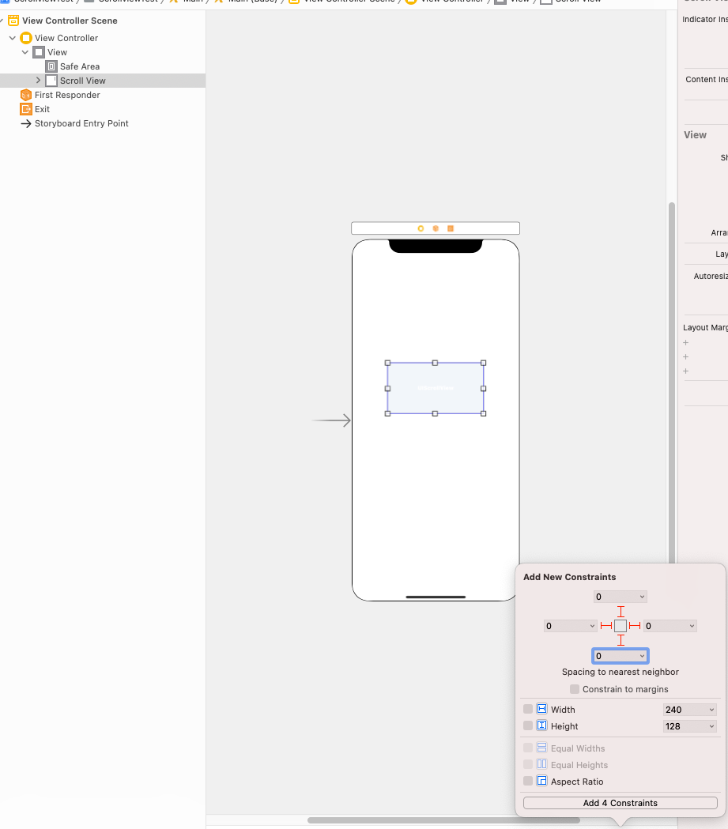Click the Height constraint icon

(x=542, y=725)
